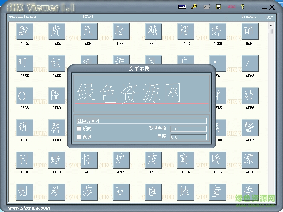
Task: Select the 刊 glyph labeled AFBF
Action: [24, 160]
